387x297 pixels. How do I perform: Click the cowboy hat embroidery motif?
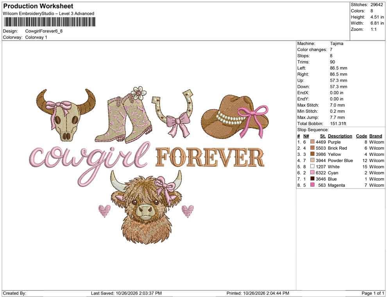(235, 117)
